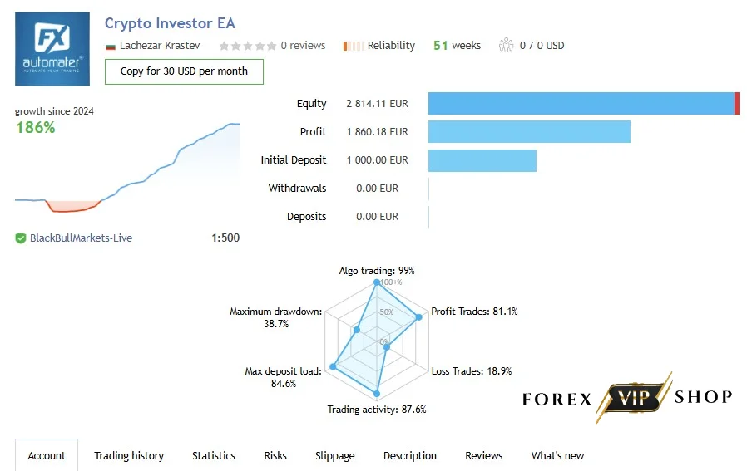This screenshot has width=747, height=471.
Task: Click the Trading activity: 87.6% label
Action: tap(377, 410)
